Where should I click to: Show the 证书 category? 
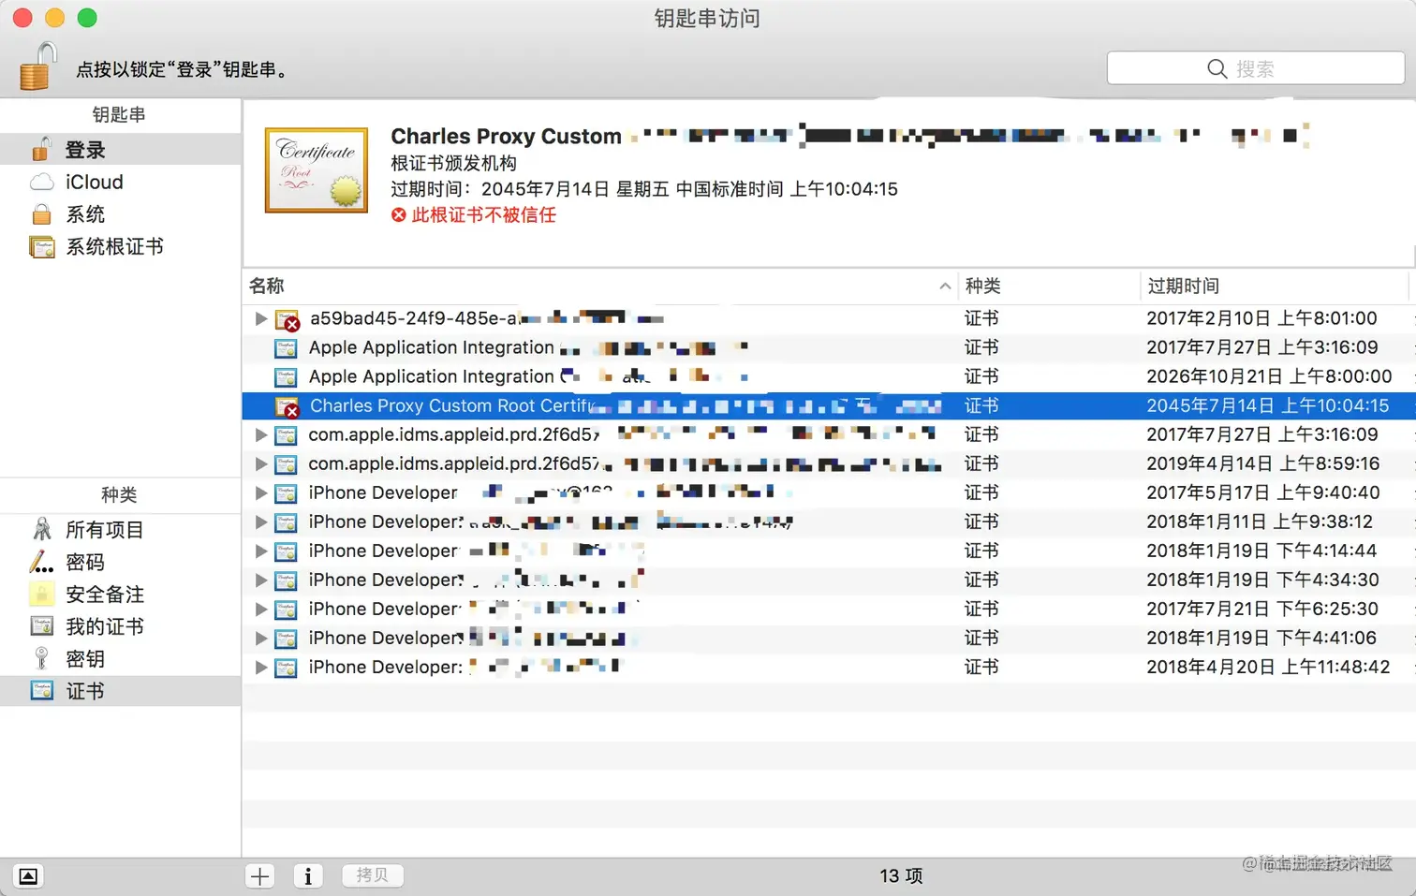tap(120, 691)
